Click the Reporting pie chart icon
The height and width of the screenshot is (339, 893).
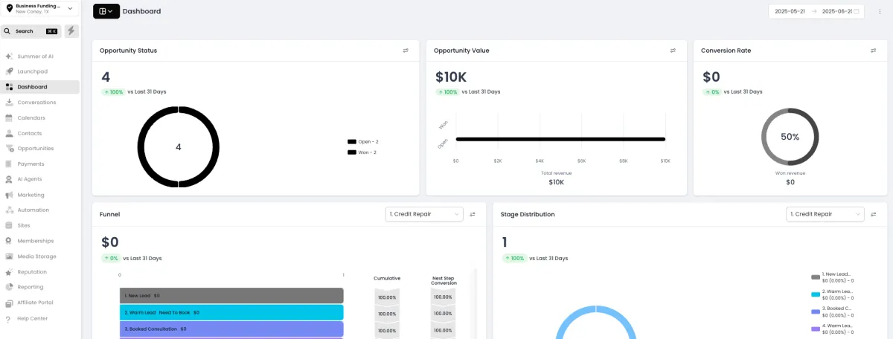pyautogui.click(x=9, y=287)
